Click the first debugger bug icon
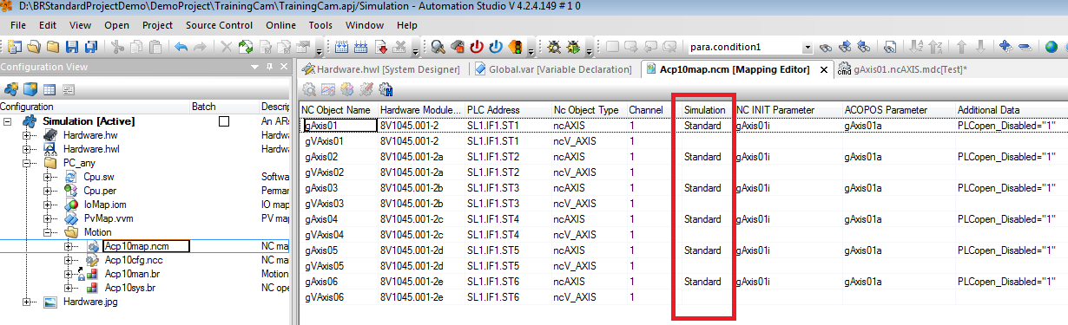 [554, 47]
